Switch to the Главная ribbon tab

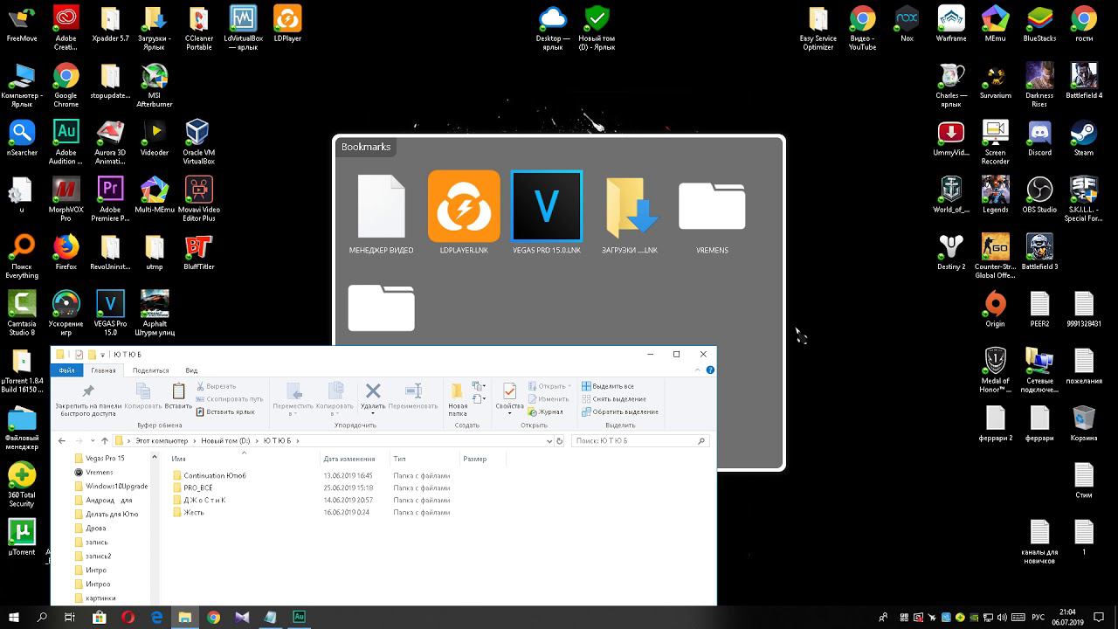tap(103, 370)
